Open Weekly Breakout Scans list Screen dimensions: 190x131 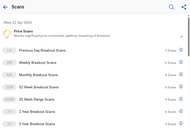(x=38, y=63)
